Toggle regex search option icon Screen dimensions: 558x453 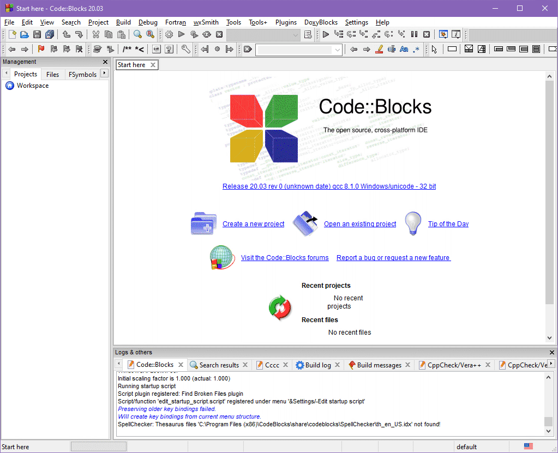click(x=416, y=49)
